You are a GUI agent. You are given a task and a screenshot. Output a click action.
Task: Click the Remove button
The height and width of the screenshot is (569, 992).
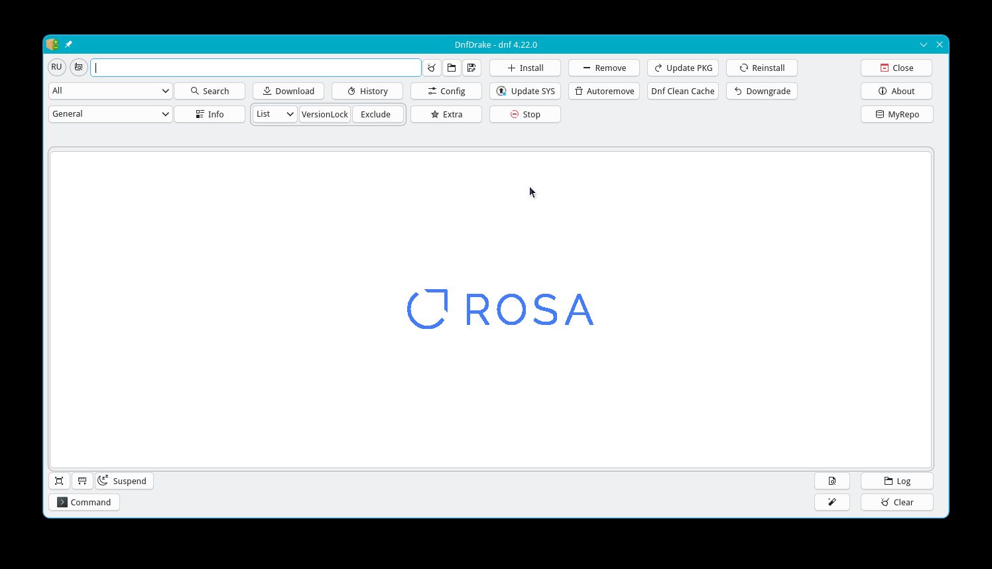click(604, 68)
